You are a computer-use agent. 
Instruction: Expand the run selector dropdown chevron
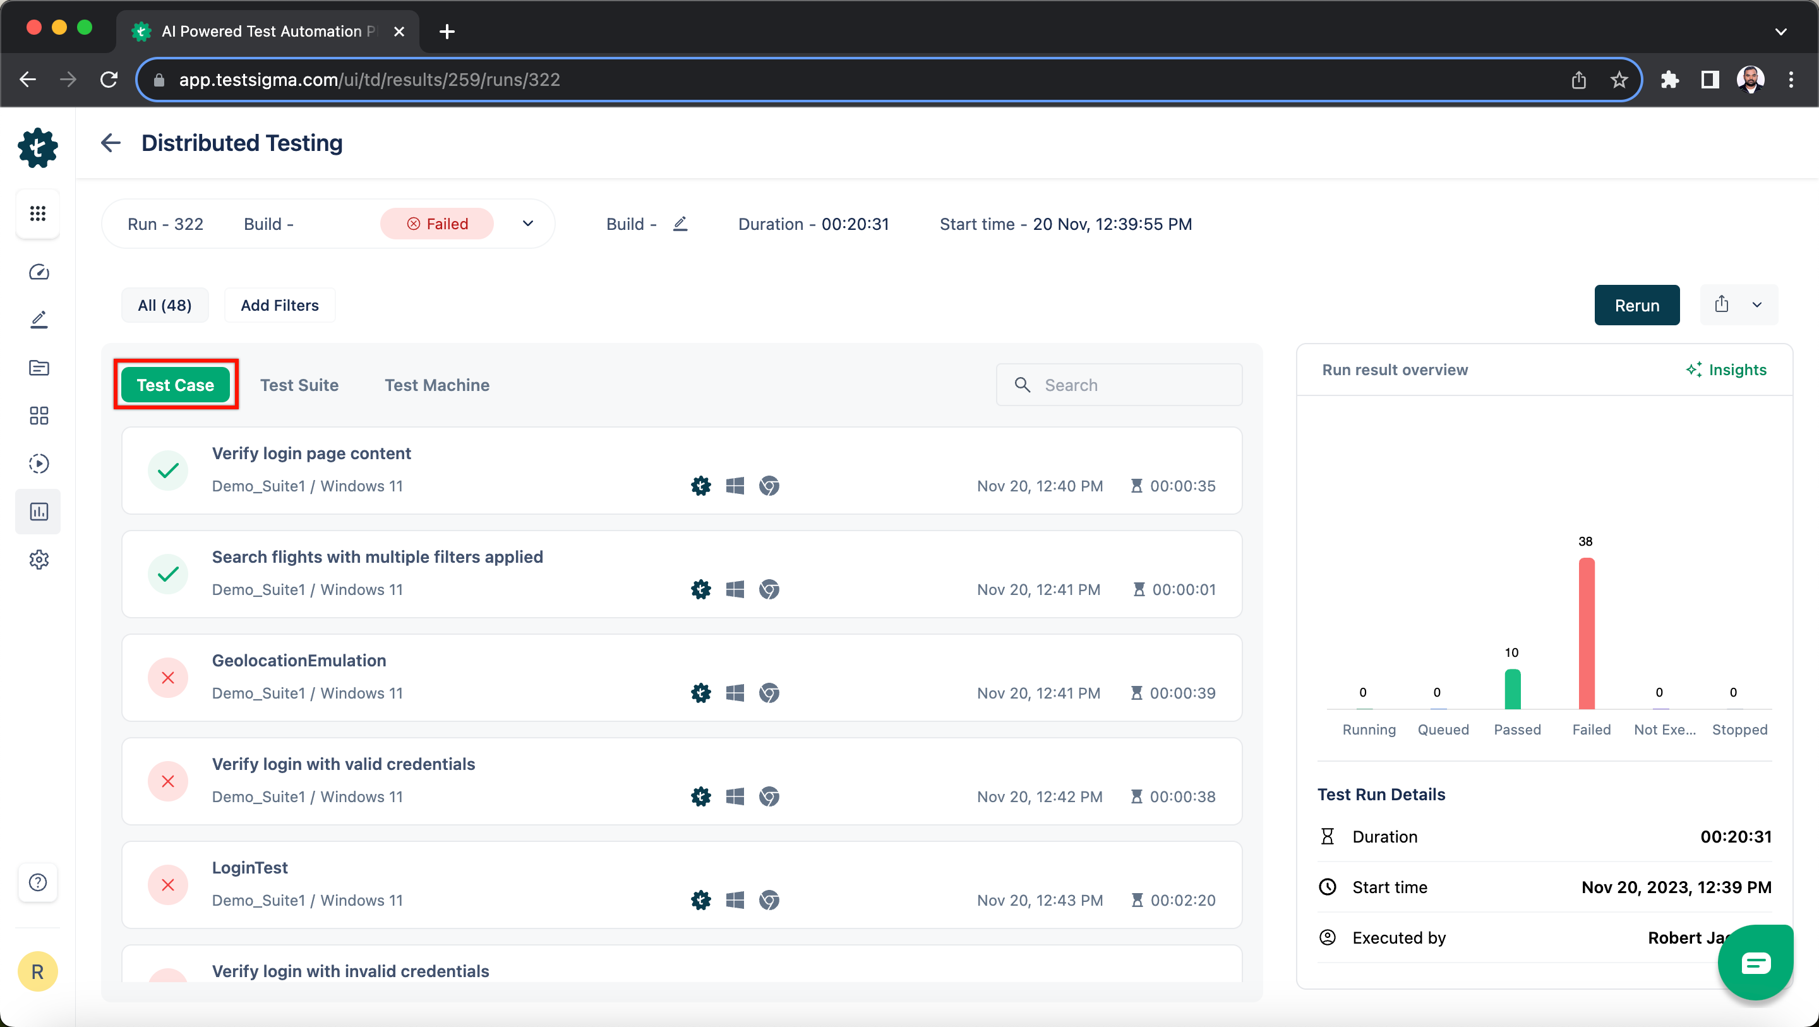(527, 224)
